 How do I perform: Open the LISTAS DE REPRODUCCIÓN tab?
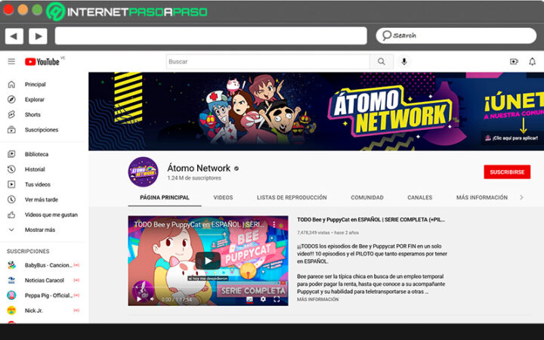pos(292,197)
